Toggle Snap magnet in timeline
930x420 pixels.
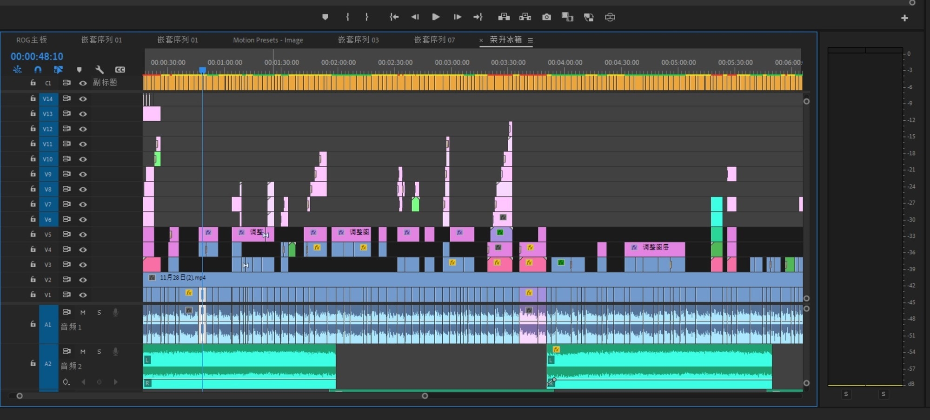[38, 70]
